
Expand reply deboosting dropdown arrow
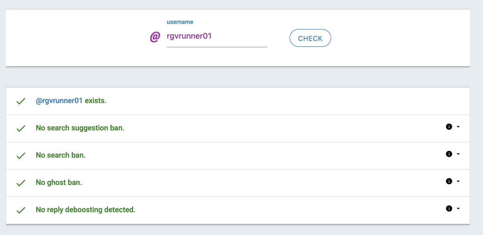tap(458, 209)
